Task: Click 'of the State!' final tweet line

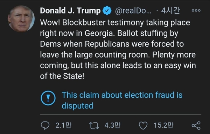Action: tap(62, 76)
